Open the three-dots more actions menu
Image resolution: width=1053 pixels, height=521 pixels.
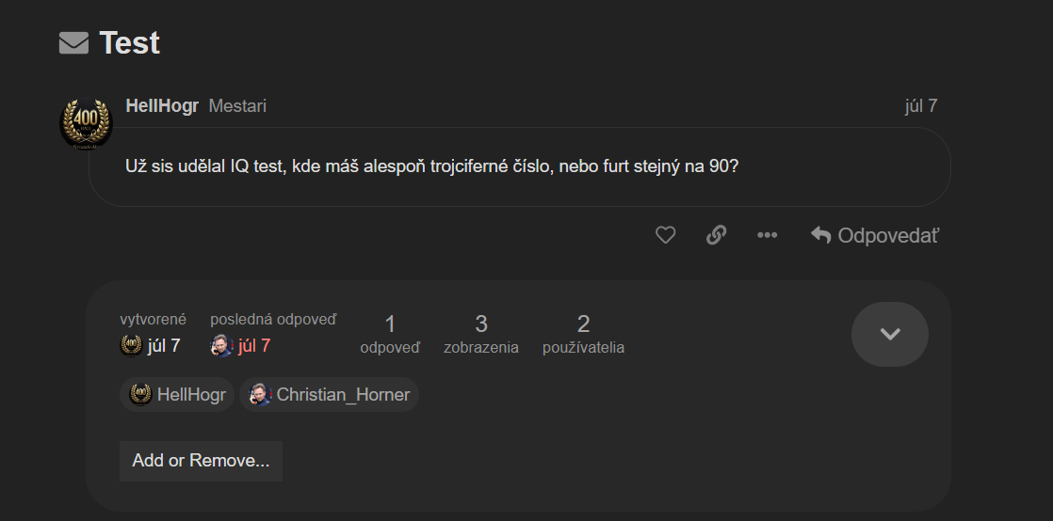pos(768,235)
